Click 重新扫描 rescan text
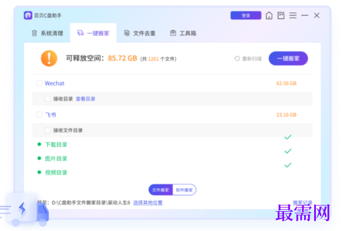 pyautogui.click(x=252, y=58)
